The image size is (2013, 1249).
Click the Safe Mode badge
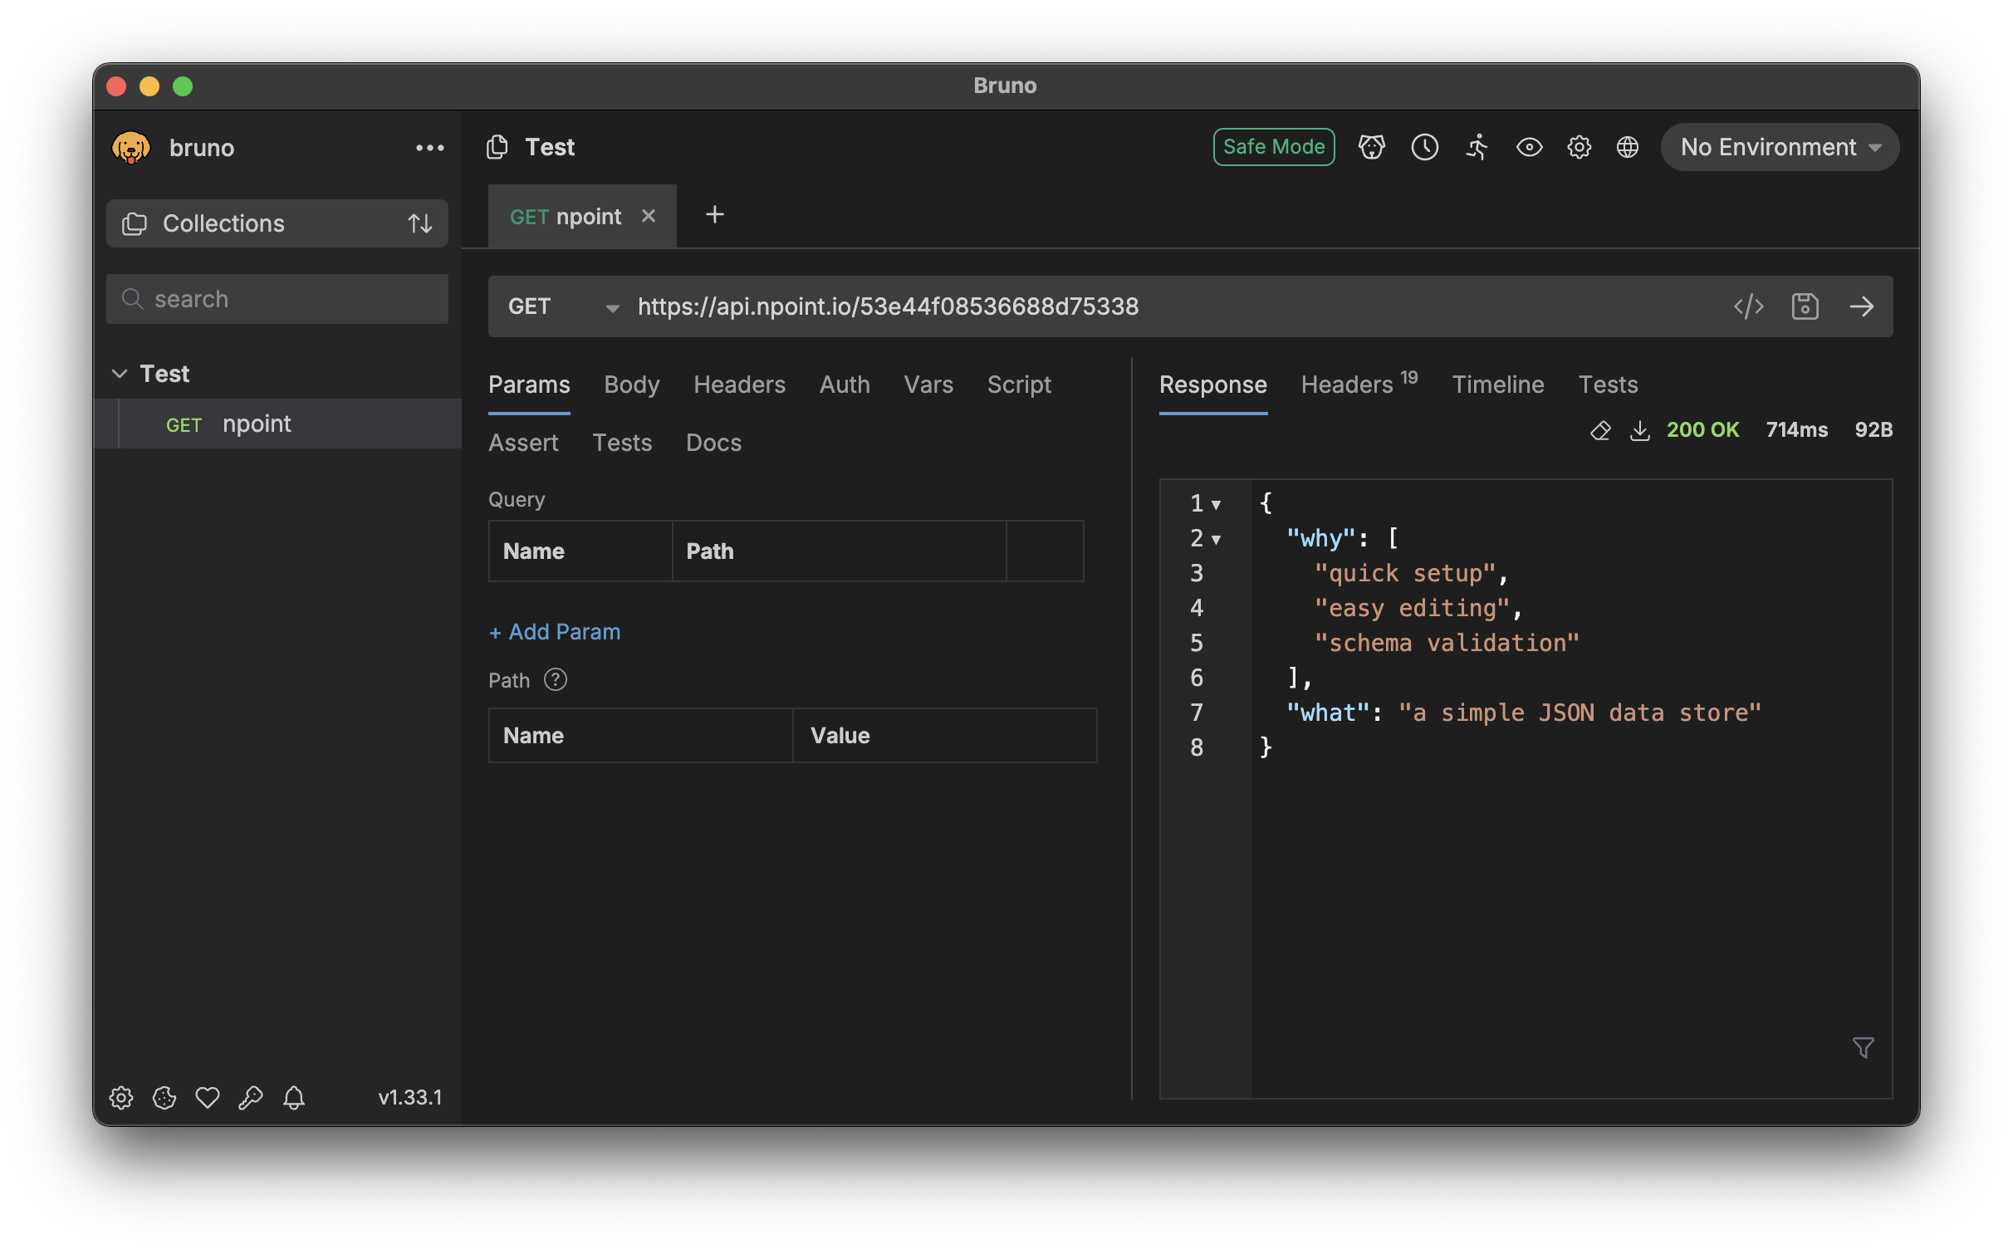[1274, 147]
